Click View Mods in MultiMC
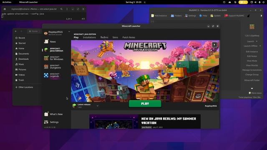Image resolution: width=267 pixels, height=150 pixels. click(x=252, y=61)
